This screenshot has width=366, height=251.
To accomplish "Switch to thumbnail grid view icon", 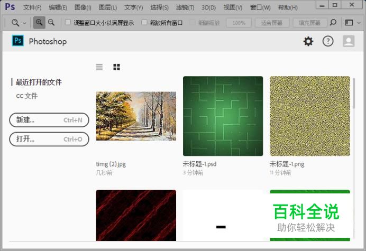I will (116, 67).
